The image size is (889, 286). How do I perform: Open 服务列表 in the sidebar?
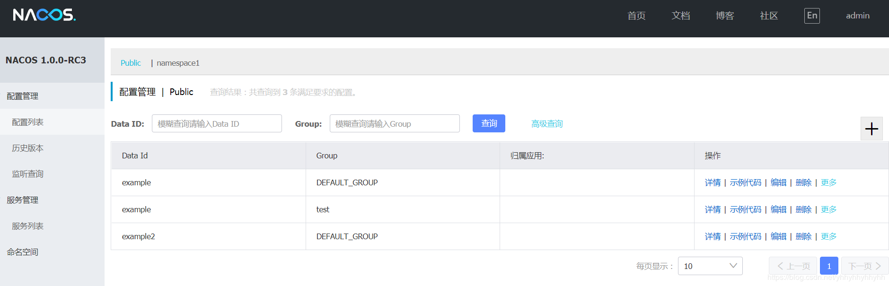coord(28,226)
